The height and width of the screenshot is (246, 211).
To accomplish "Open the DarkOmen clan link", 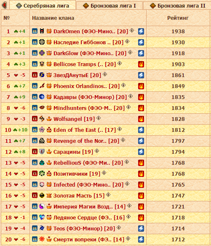I will coord(91,31).
